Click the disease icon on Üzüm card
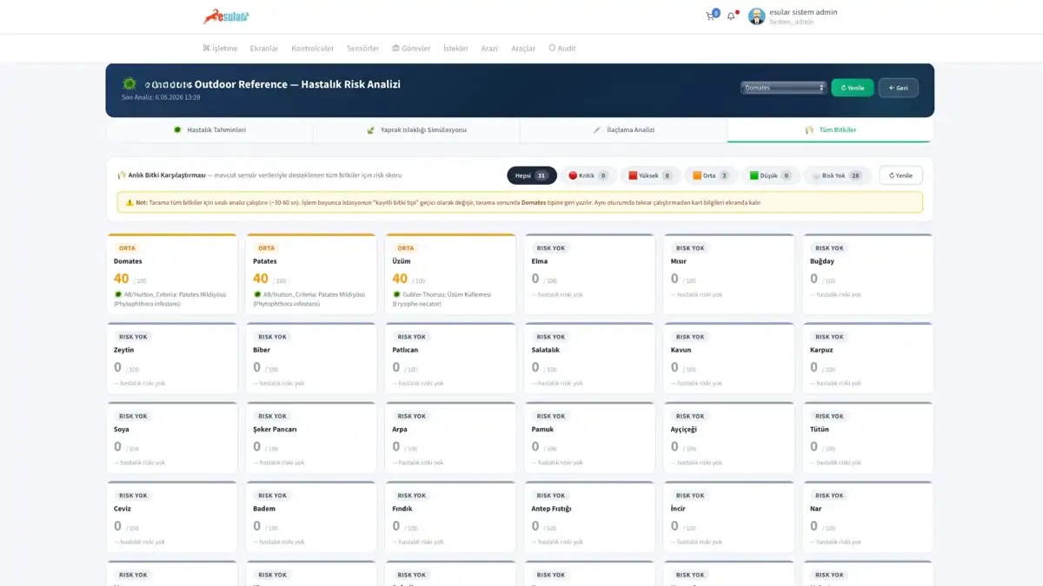This screenshot has width=1043, height=586. [x=396, y=294]
